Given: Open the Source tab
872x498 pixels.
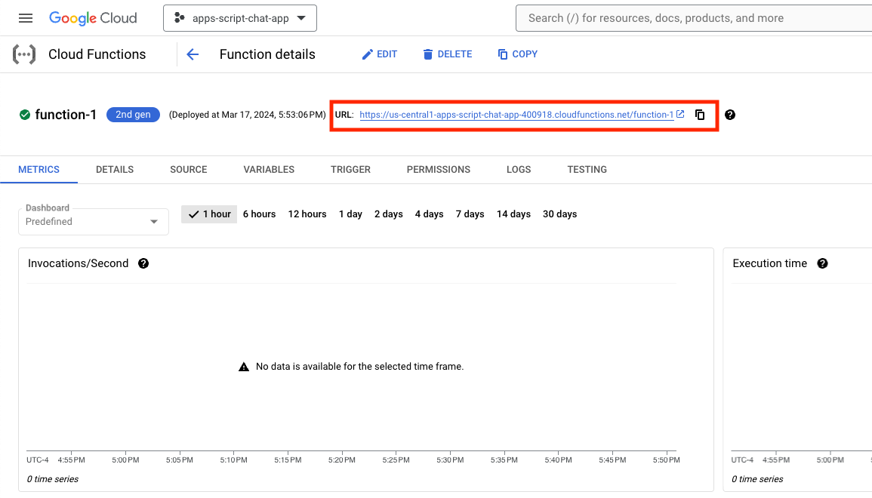Looking at the screenshot, I should pos(189,170).
